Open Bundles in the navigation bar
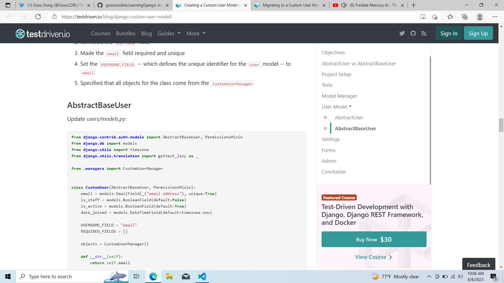The width and height of the screenshot is (504, 283). click(126, 34)
